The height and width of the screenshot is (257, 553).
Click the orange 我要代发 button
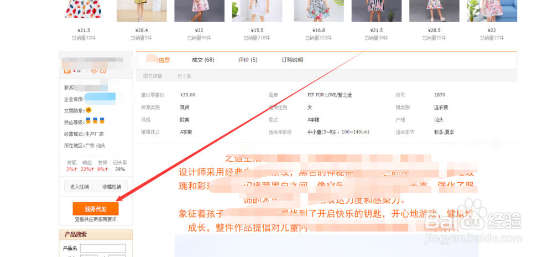(x=96, y=209)
